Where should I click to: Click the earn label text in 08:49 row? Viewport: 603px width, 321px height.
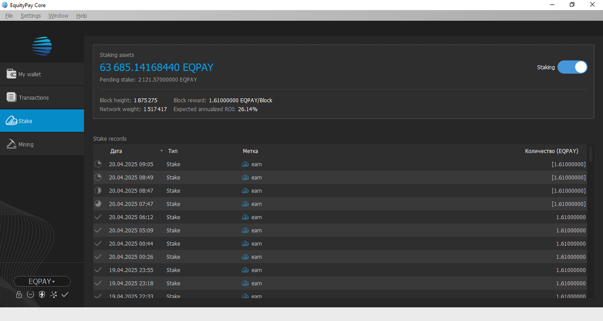[x=257, y=178]
